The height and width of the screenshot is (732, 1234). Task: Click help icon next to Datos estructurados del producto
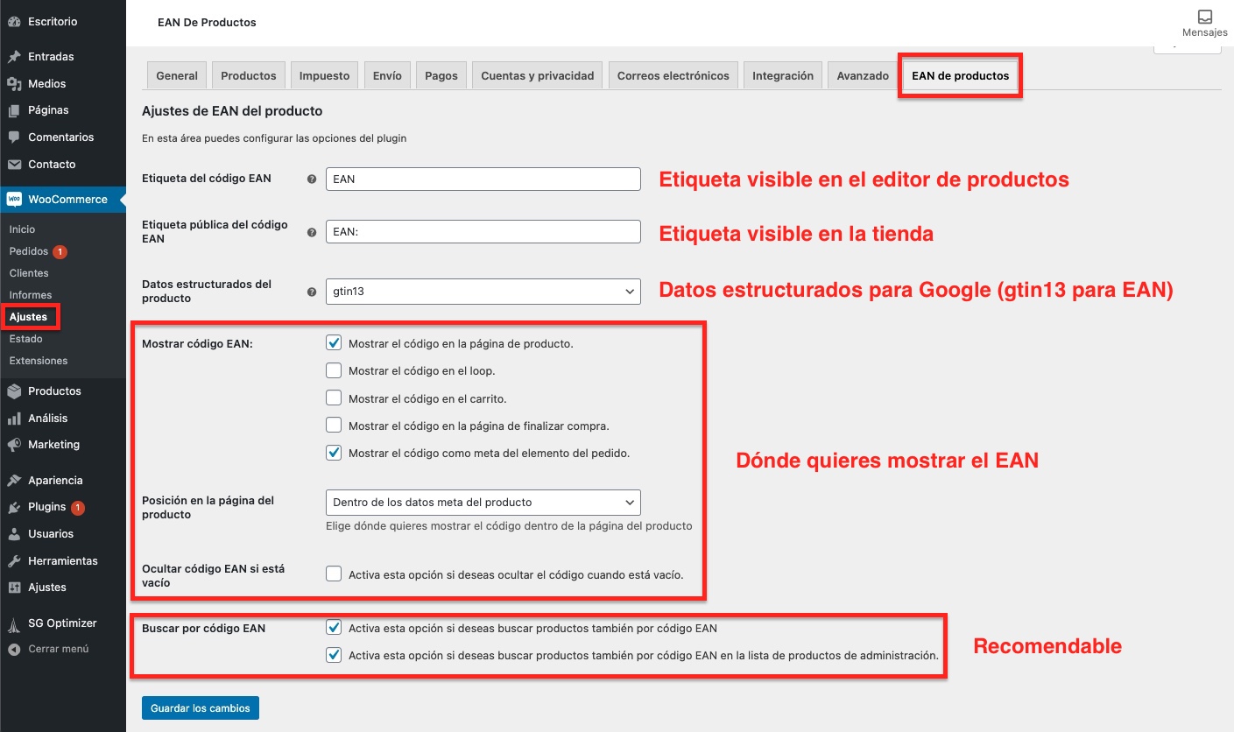312,292
